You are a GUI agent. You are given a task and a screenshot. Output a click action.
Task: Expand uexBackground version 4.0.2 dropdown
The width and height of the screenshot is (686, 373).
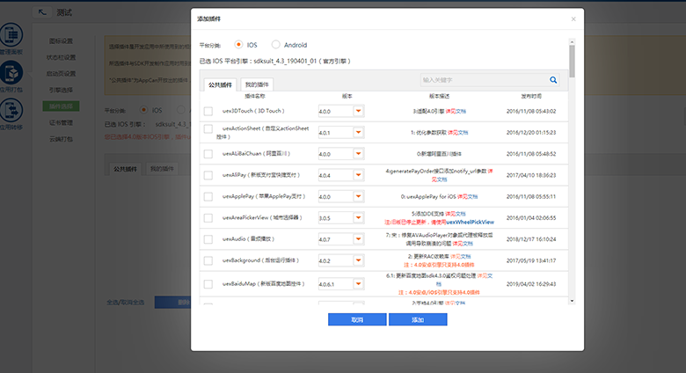(x=358, y=260)
